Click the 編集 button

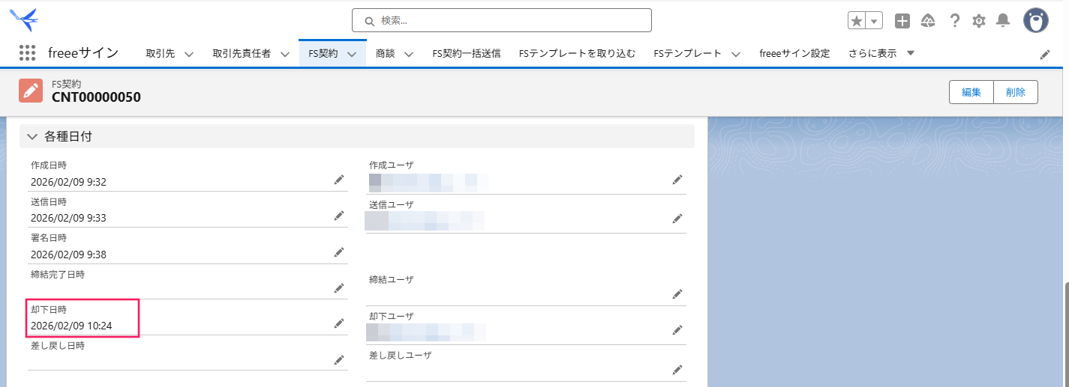(x=971, y=92)
